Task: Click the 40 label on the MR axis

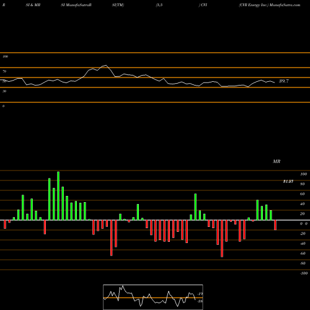Action: pos(303,204)
